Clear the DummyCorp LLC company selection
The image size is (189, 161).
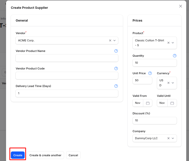pyautogui.click(x=169, y=138)
